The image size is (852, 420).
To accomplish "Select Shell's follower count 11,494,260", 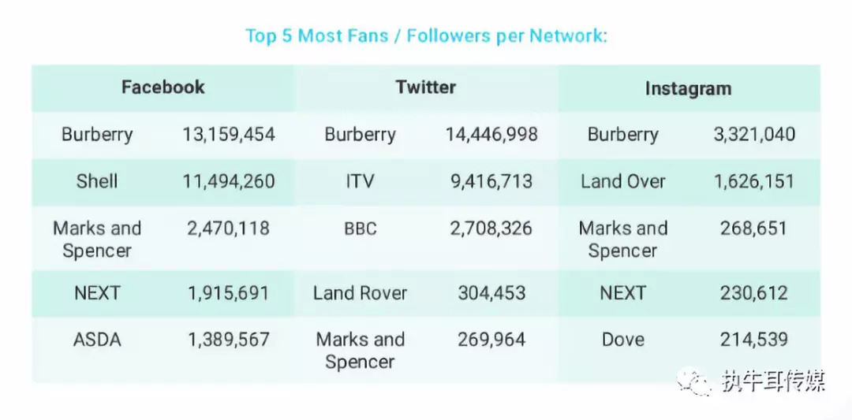I will [x=229, y=182].
